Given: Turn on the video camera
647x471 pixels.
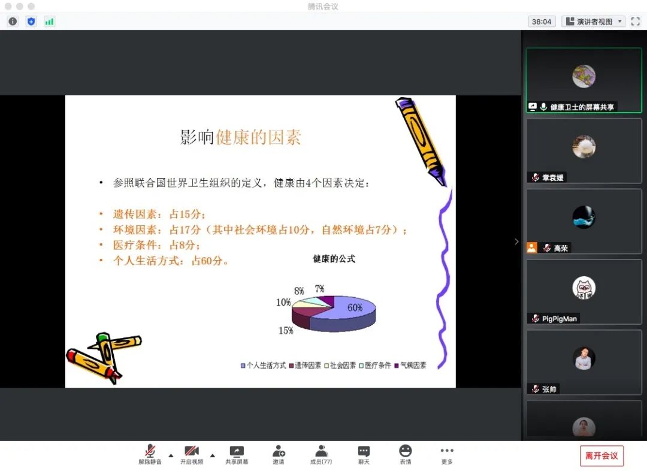Looking at the screenshot, I should tap(192, 455).
